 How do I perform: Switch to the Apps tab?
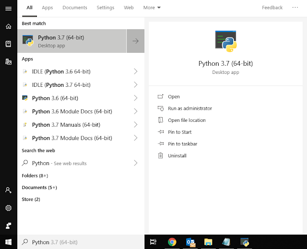point(47,8)
